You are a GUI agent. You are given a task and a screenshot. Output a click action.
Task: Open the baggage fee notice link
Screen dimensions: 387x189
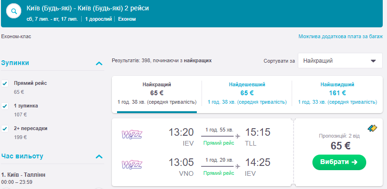340,36
